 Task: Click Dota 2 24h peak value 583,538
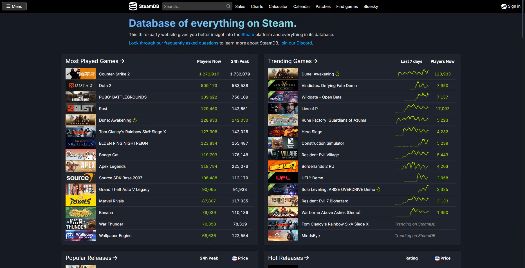coord(240,86)
